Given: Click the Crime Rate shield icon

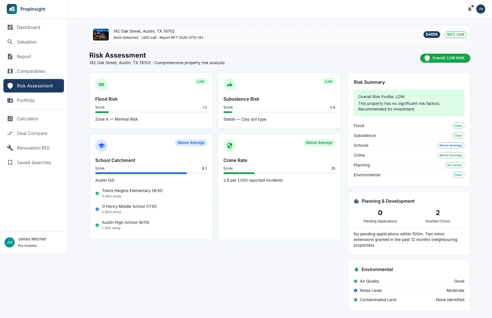Looking at the screenshot, I should [230, 146].
